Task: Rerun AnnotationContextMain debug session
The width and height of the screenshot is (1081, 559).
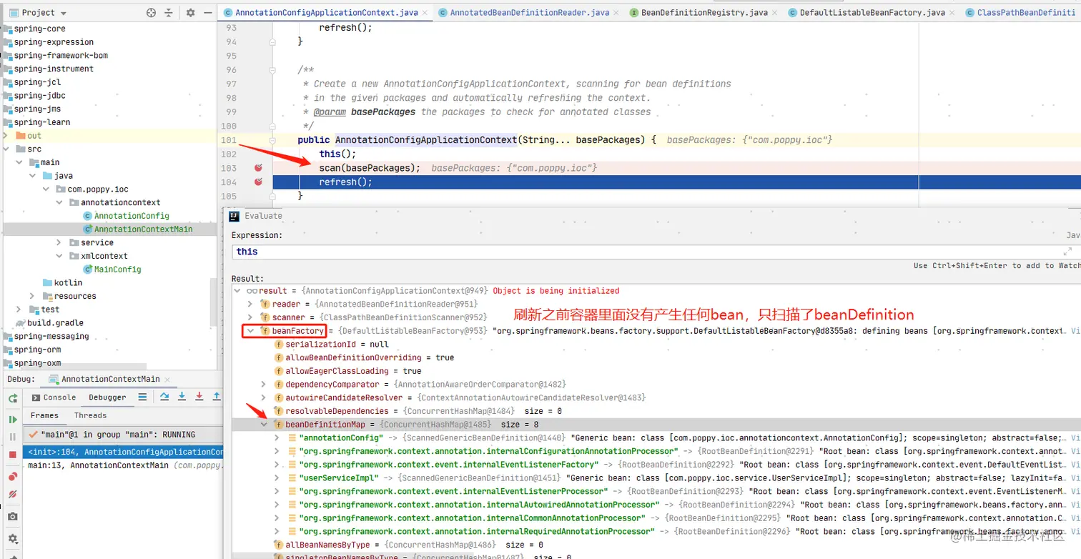Action: [12, 398]
